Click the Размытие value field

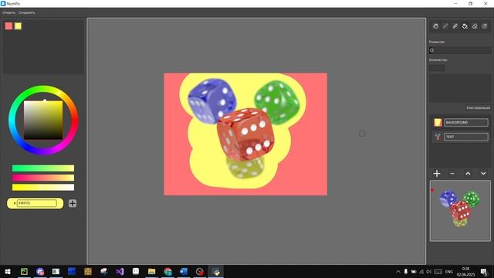pyautogui.click(x=460, y=50)
